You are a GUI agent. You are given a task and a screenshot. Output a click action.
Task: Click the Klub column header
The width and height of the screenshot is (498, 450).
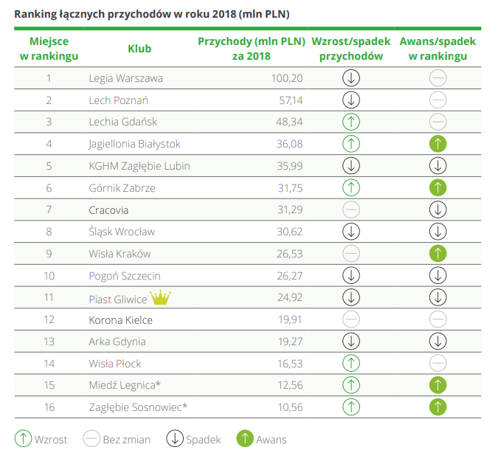pos(139,49)
